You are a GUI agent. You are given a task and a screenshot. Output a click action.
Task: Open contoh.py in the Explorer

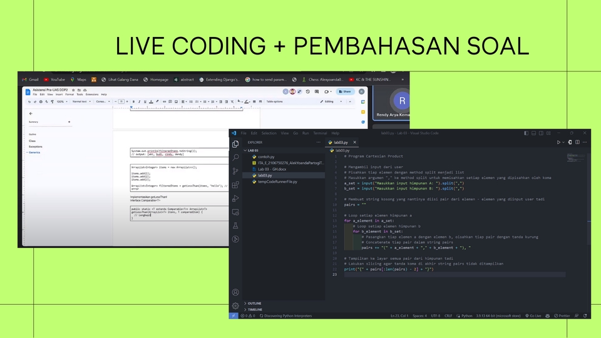point(284,156)
